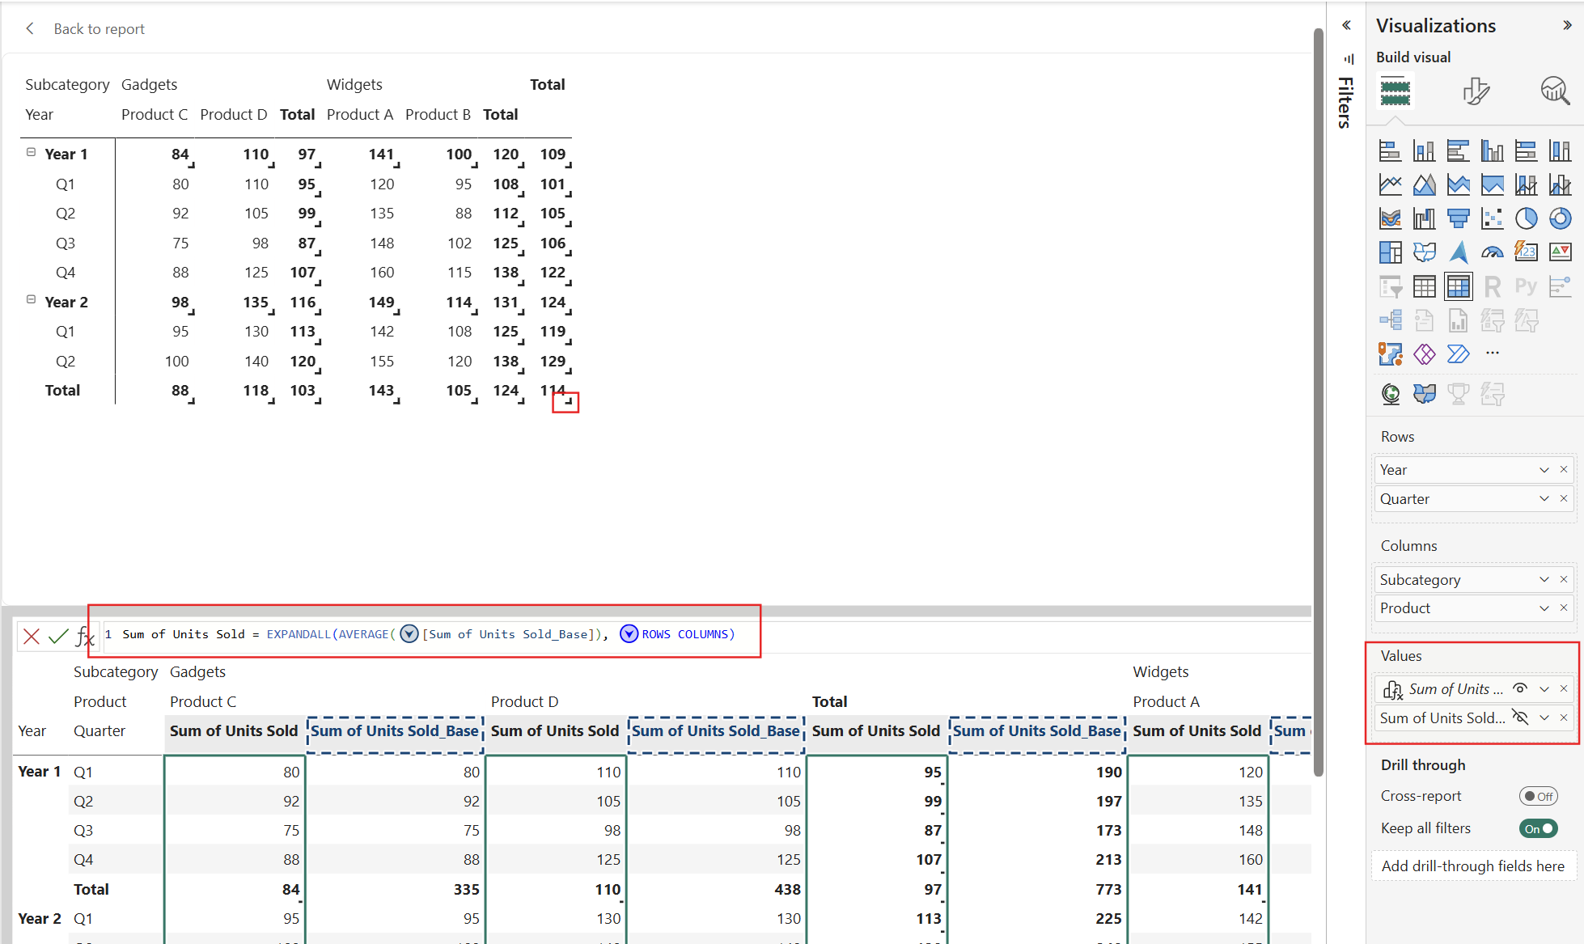Select the waterfall chart visual
This screenshot has height=944, width=1584.
pyautogui.click(x=1424, y=218)
